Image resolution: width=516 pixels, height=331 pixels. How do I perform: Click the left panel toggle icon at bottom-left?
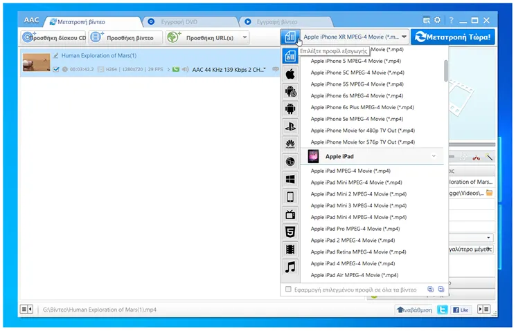click(x=26, y=310)
